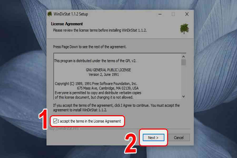This screenshot has height=158, width=237.
Task: Toggle the license acceptance checkbox
Action: click(x=55, y=121)
